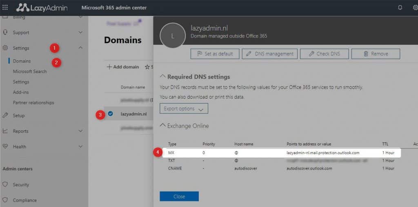Expand the Reports menu chevron
This screenshot has height=207, width=418.
coord(80,131)
